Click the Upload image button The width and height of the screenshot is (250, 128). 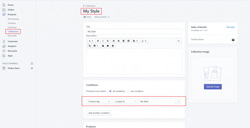coord(213,87)
